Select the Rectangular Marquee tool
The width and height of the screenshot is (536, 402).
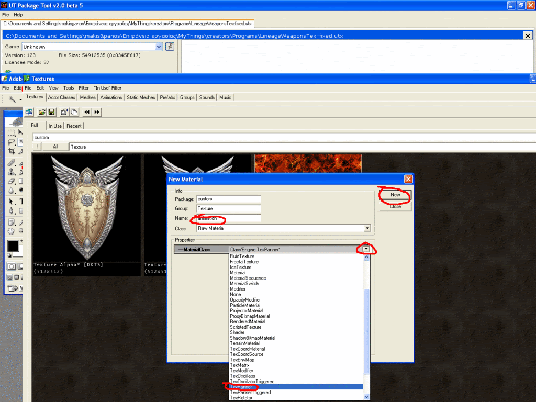coord(12,133)
